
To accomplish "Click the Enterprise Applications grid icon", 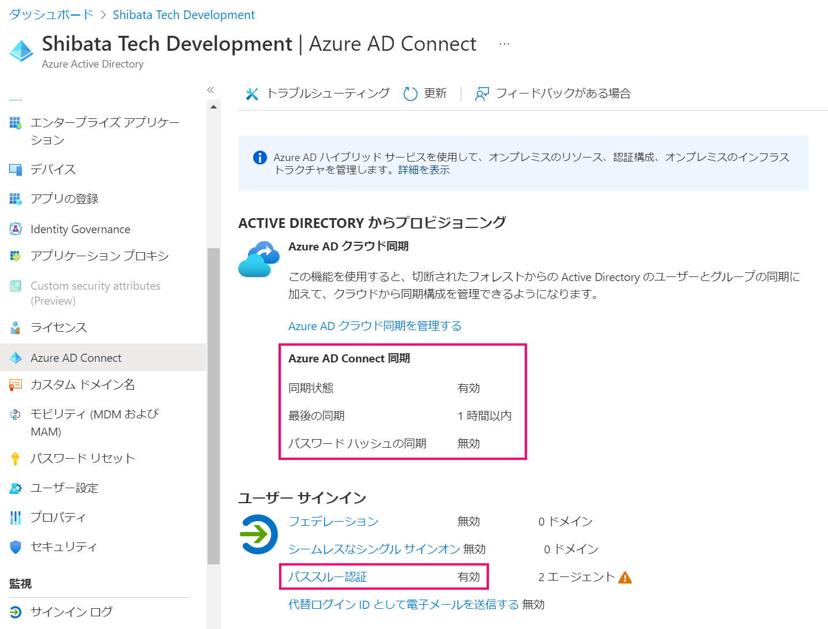I will coord(16,122).
